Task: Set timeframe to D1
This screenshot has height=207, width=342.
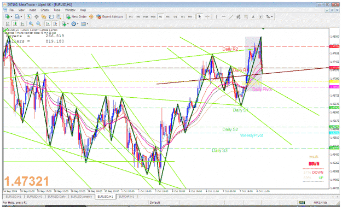Action: click(x=175, y=17)
